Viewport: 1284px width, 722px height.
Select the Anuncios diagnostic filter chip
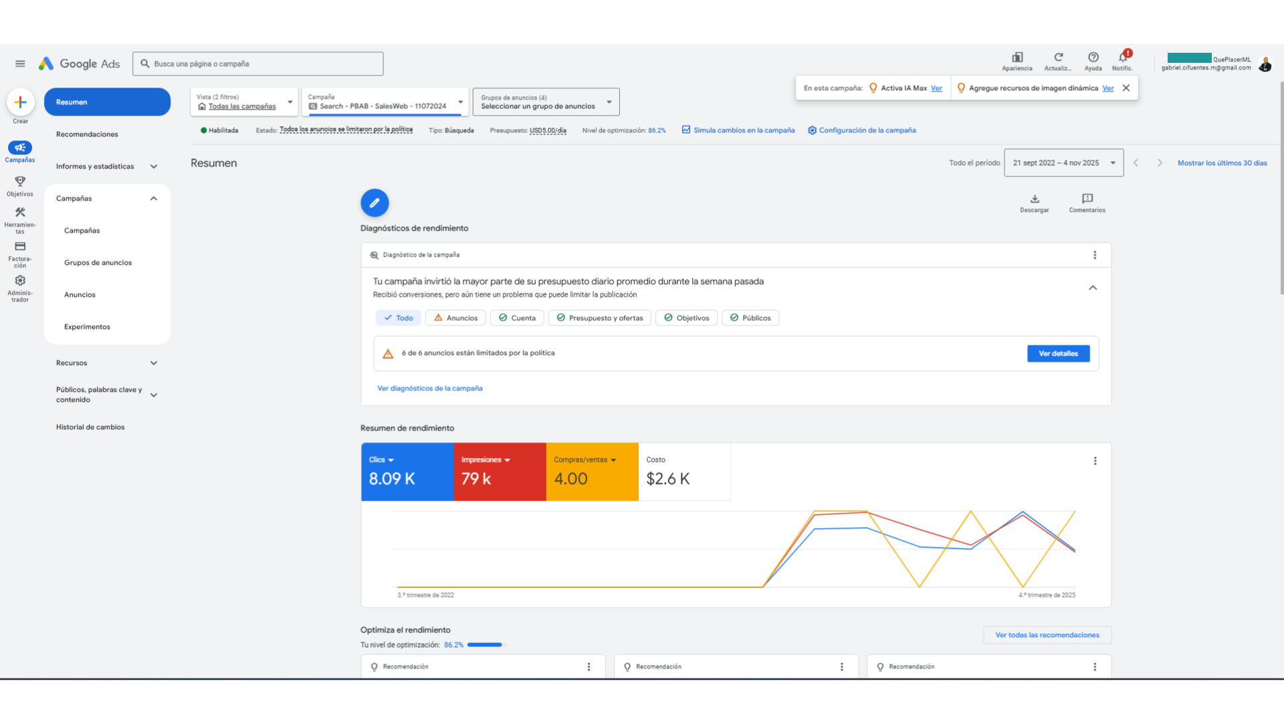click(456, 318)
